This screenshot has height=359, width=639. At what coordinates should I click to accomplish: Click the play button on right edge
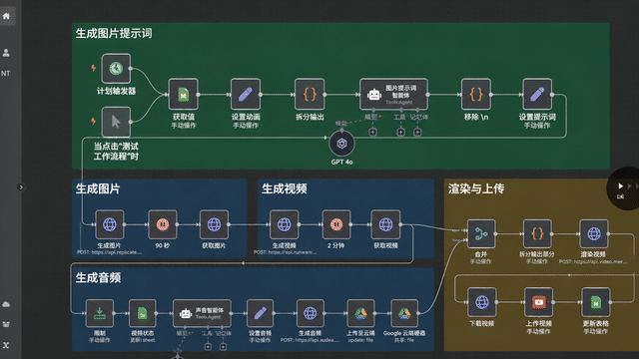tap(620, 186)
